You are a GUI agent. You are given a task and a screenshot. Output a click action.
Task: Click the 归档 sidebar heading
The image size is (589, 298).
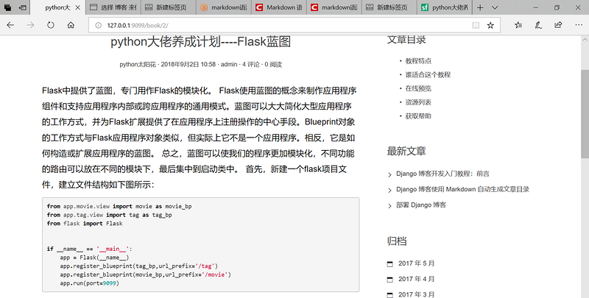point(397,241)
